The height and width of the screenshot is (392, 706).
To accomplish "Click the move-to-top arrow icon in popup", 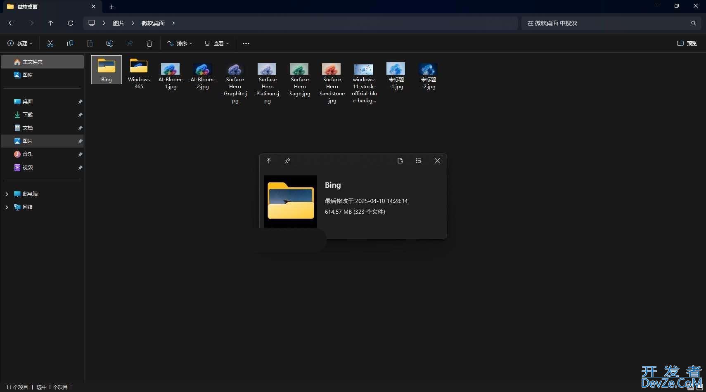I will coord(269,161).
